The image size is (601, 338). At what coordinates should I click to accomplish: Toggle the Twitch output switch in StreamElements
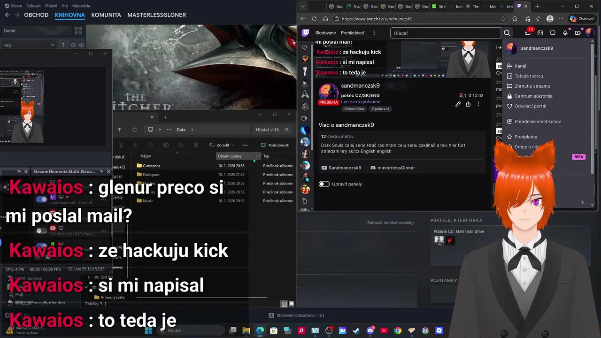[42, 199]
